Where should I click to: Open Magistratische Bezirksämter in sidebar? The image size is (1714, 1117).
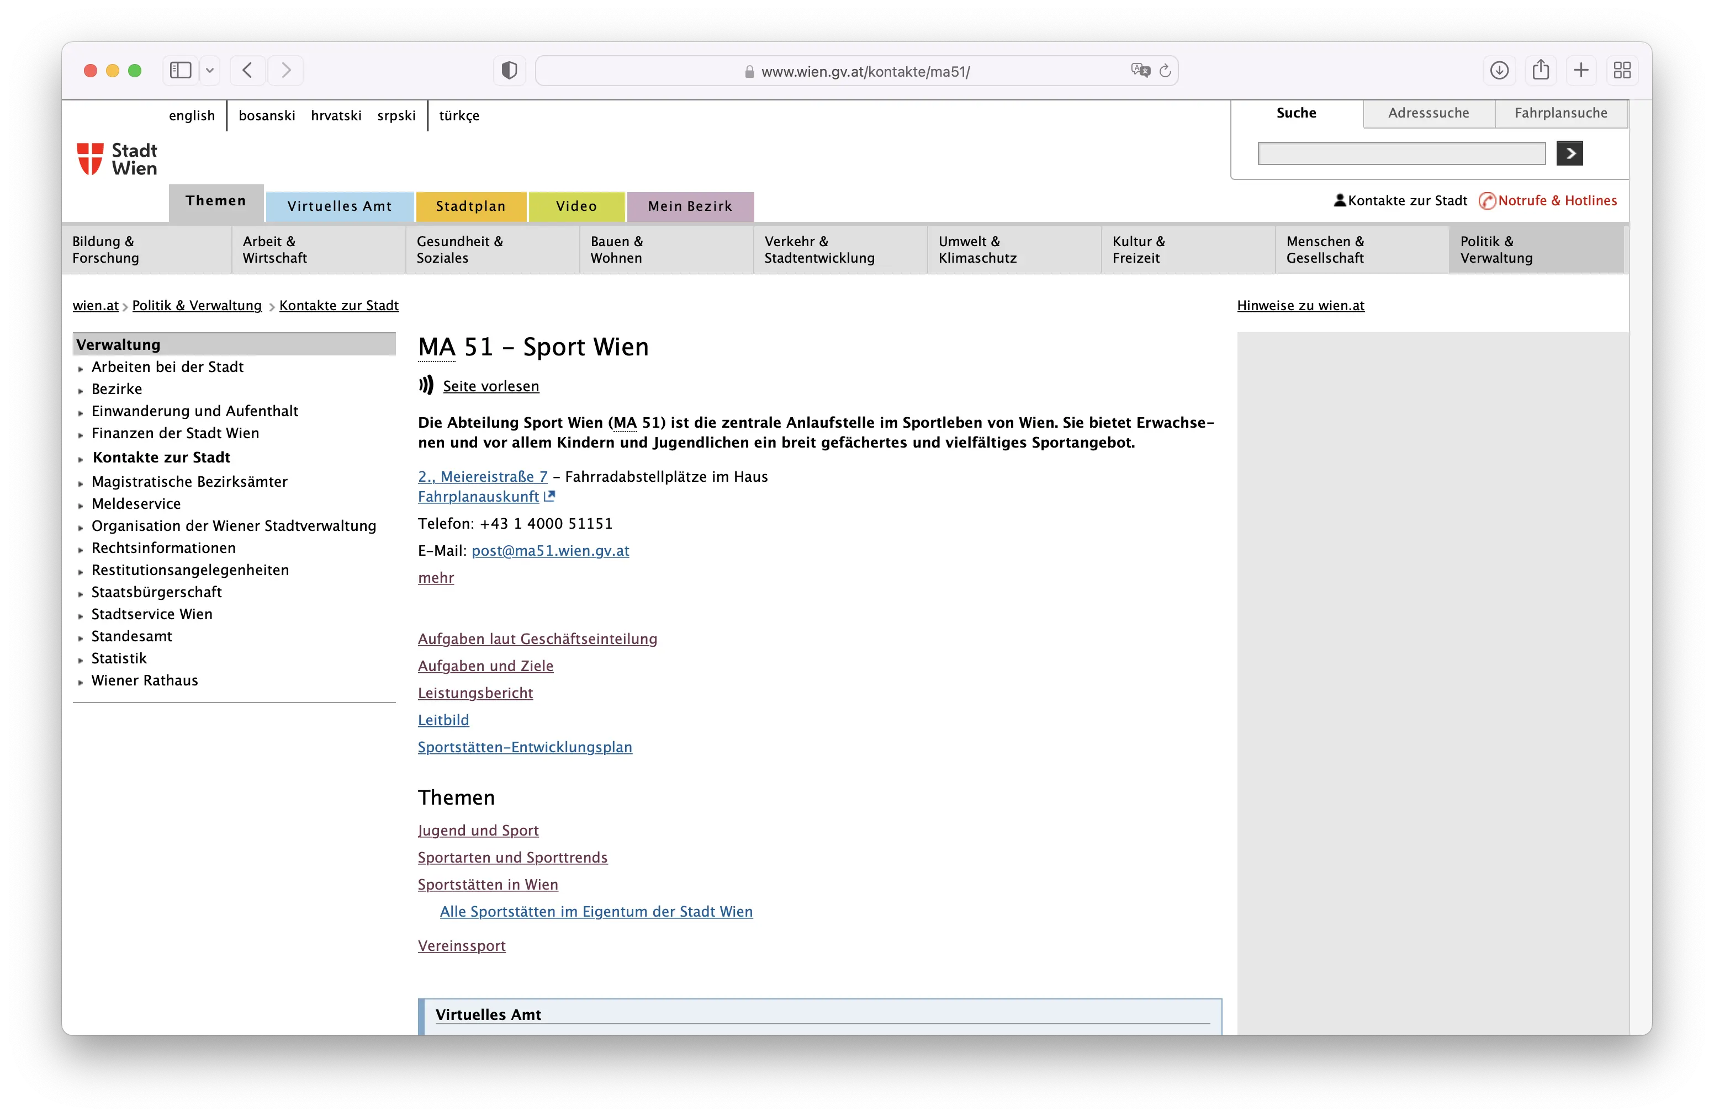[x=189, y=481]
